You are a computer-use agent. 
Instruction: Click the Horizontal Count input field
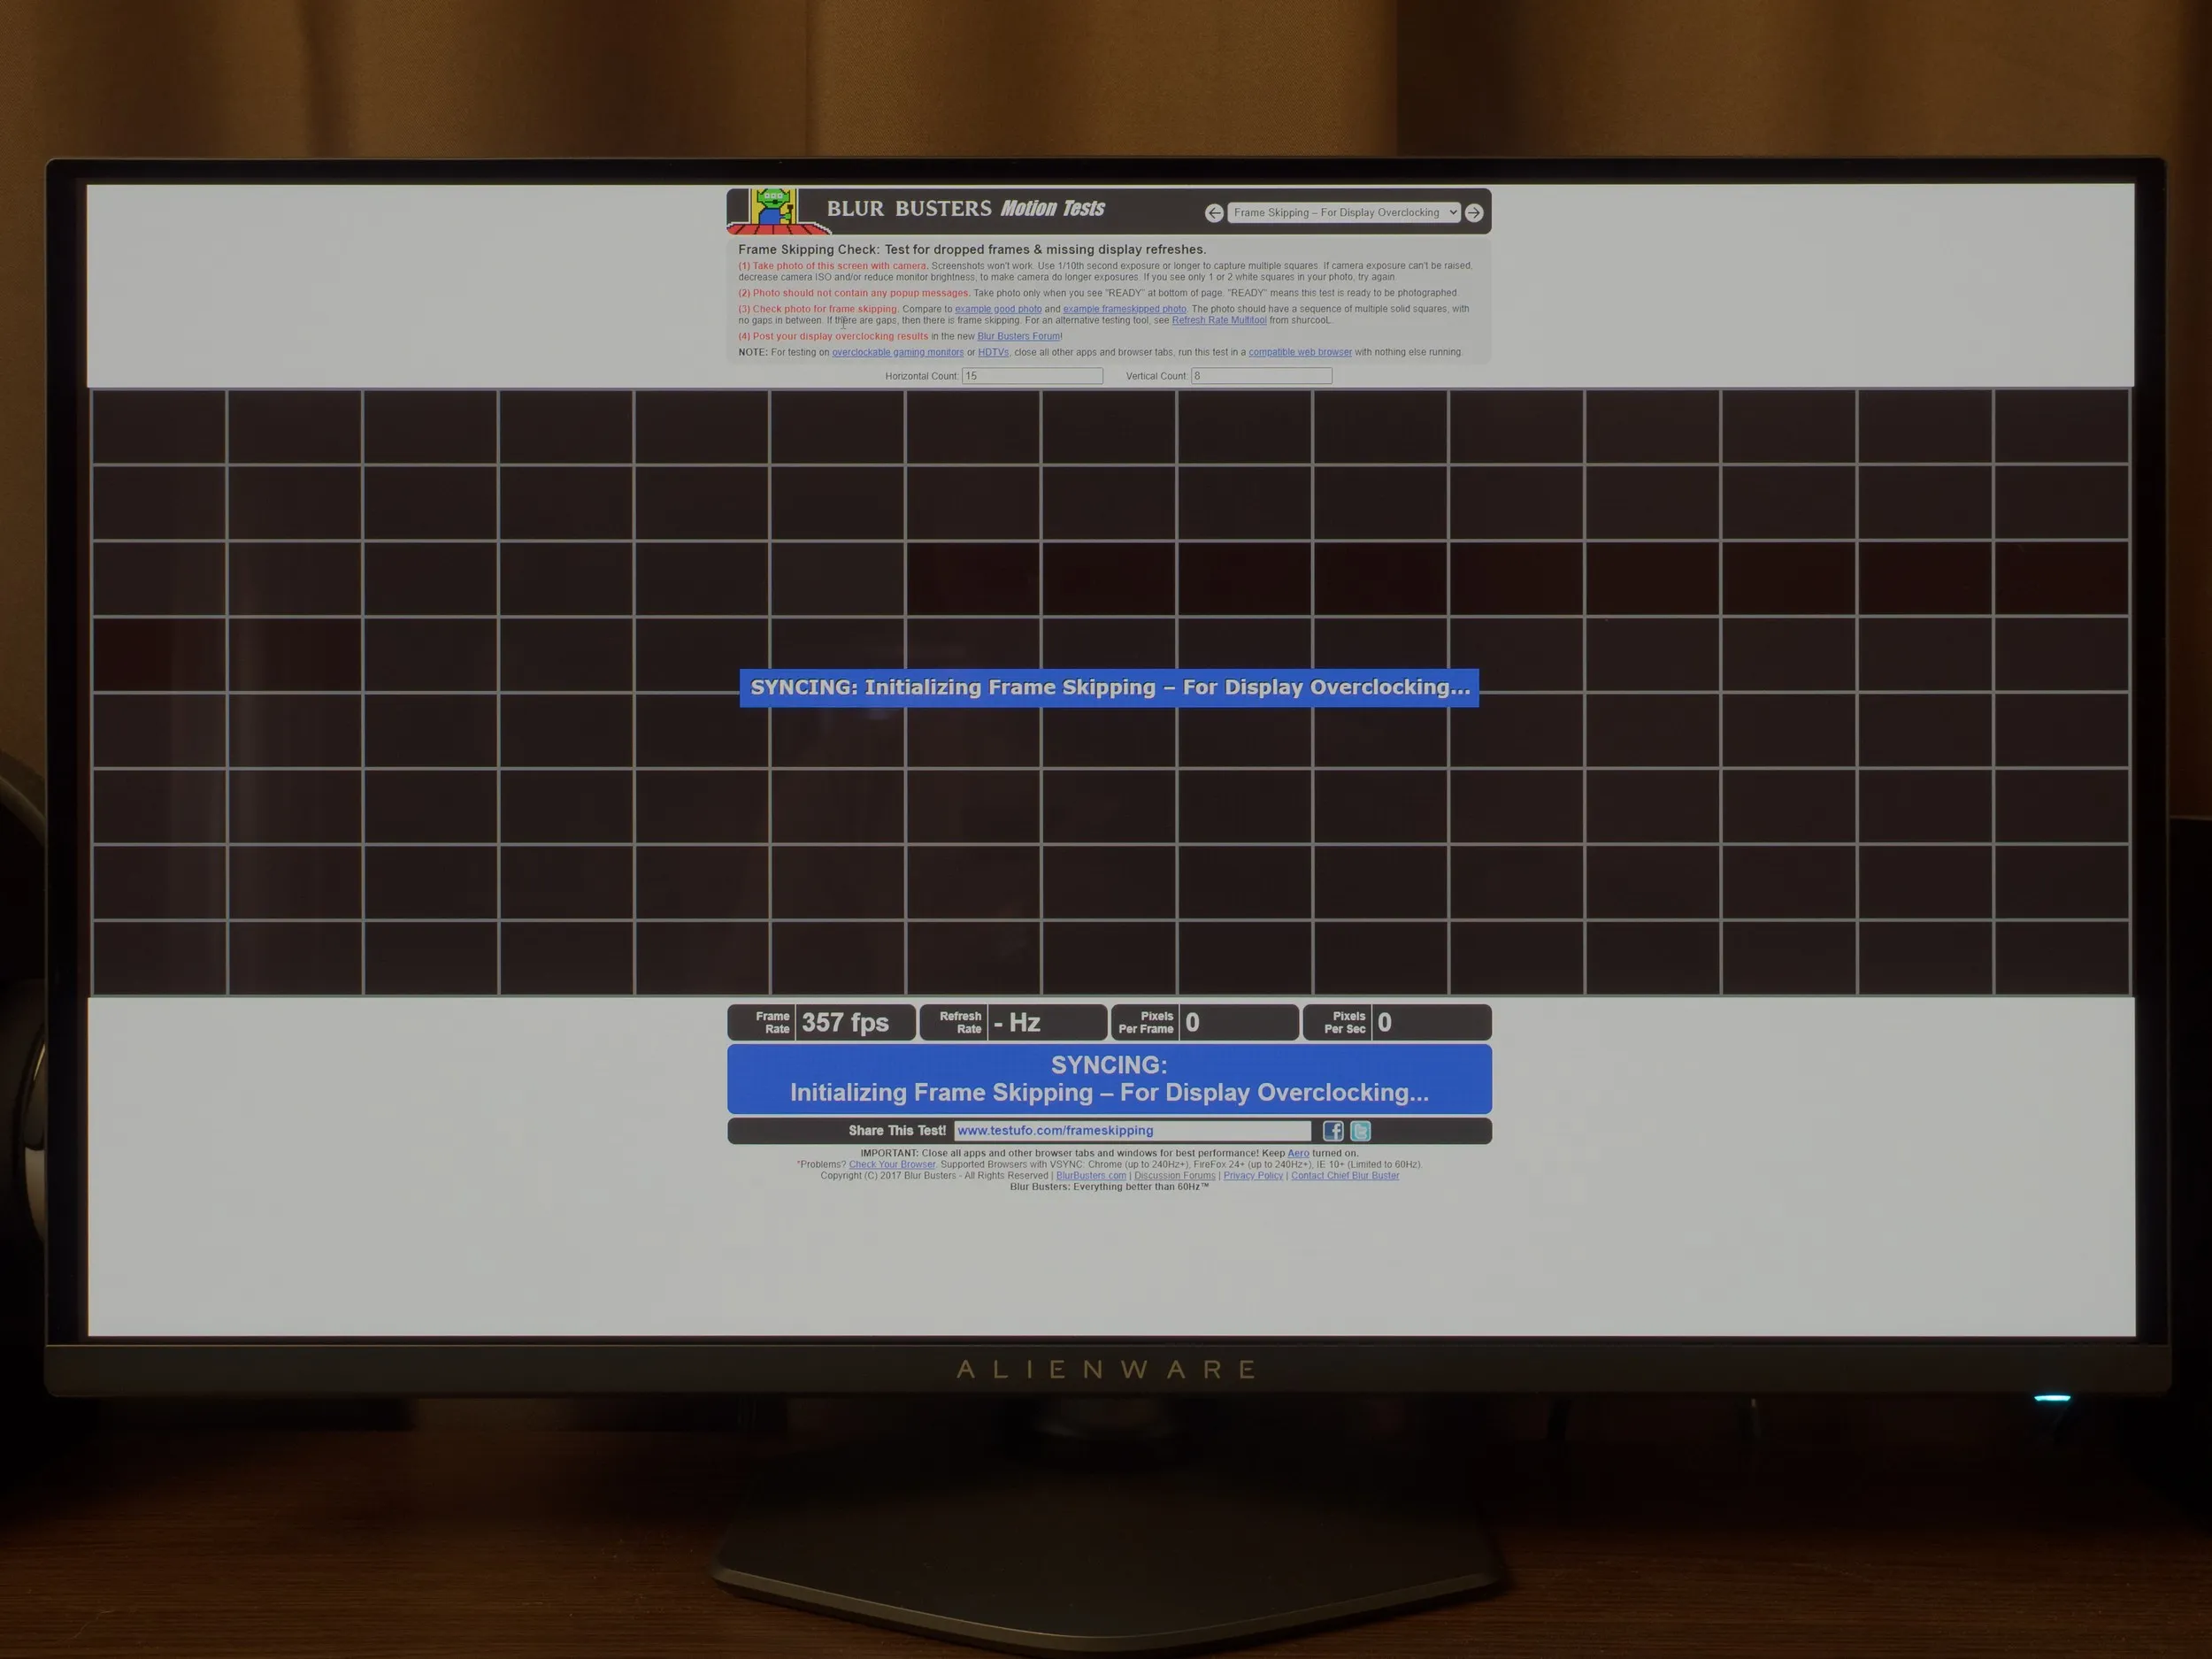1031,376
